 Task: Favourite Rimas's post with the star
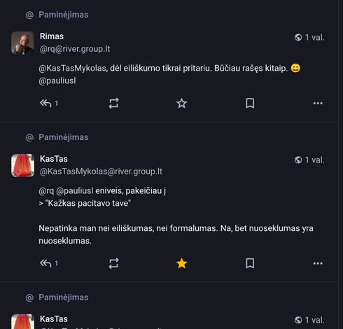click(x=181, y=103)
